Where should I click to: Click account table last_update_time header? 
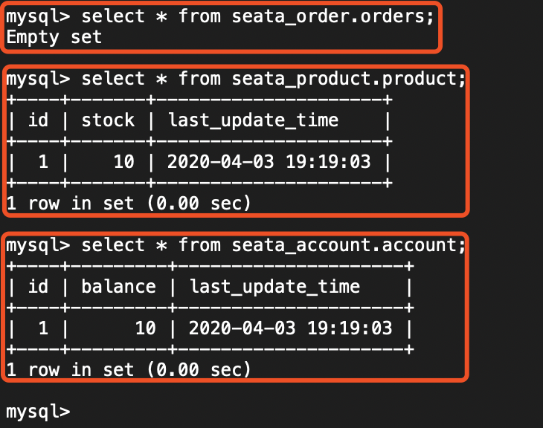click(x=274, y=286)
